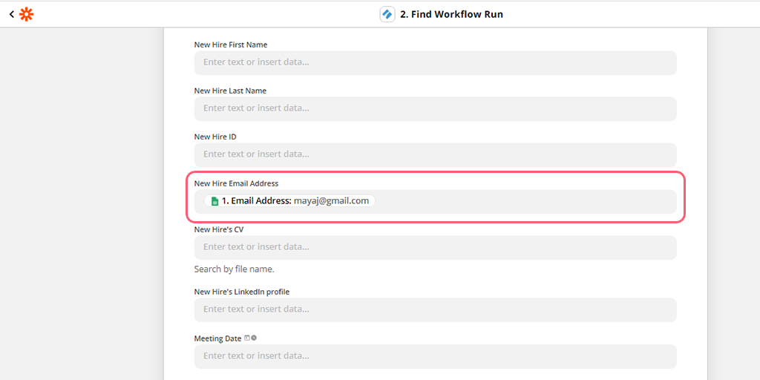Image resolution: width=760 pixels, height=380 pixels.
Task: Open the Zapier orange logo
Action: 26,15
